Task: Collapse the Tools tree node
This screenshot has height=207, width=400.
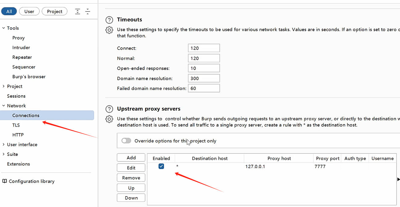Action: [x=3, y=28]
